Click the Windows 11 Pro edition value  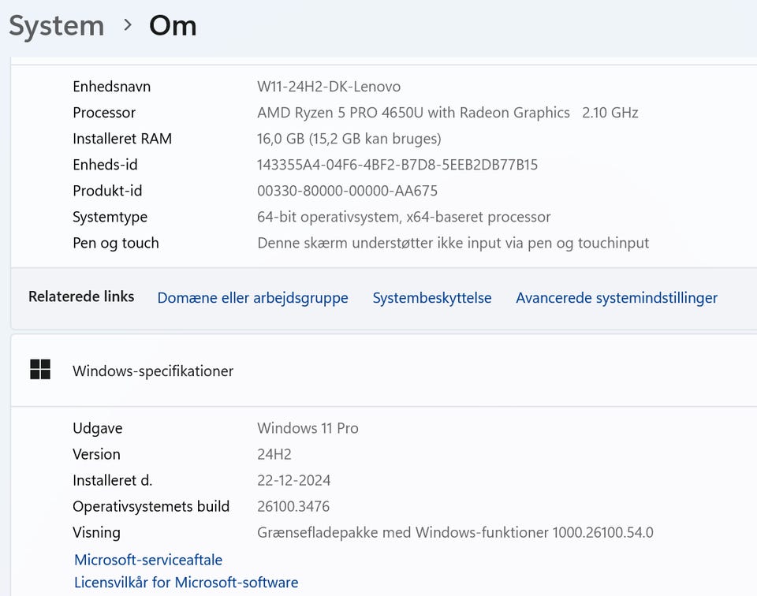tap(308, 429)
